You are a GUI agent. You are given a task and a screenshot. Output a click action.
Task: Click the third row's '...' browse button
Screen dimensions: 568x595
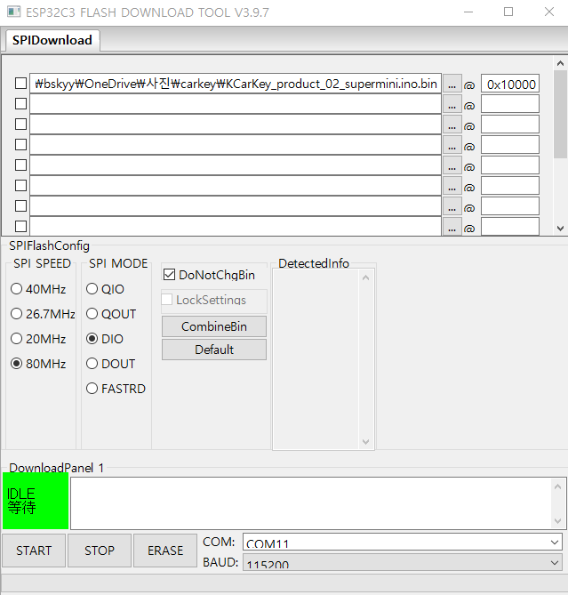click(452, 125)
